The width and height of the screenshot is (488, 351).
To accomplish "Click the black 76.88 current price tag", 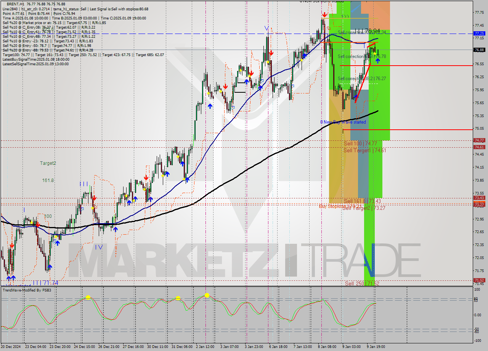I will [479, 50].
